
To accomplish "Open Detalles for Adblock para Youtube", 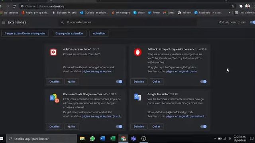I will 55,81.
